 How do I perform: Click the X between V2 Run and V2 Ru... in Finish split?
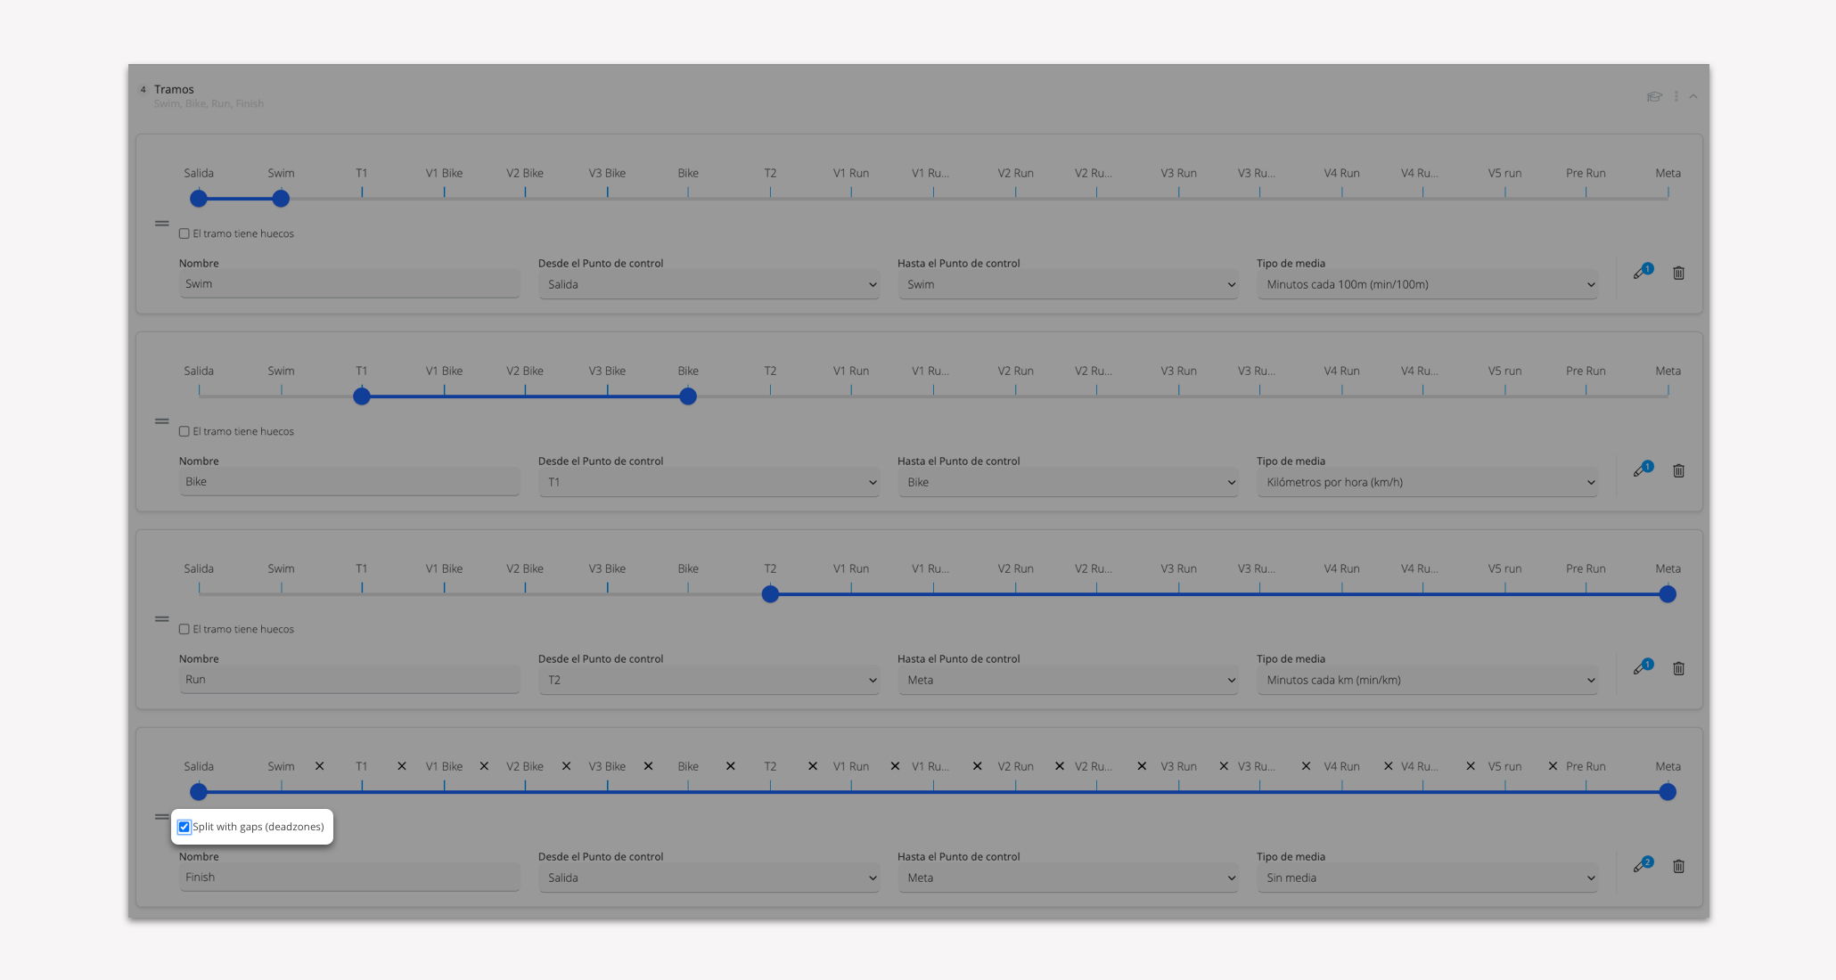click(1060, 766)
